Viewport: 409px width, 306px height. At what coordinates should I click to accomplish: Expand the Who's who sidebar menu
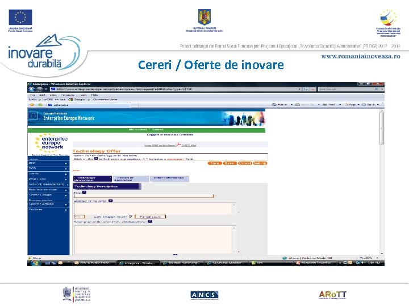(48, 179)
